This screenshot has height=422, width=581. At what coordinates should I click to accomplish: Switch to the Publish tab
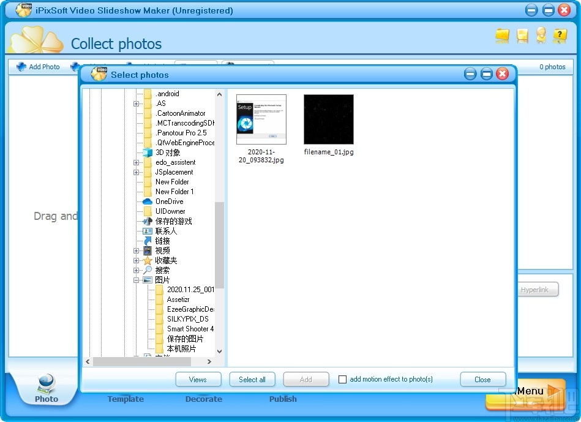pos(283,399)
